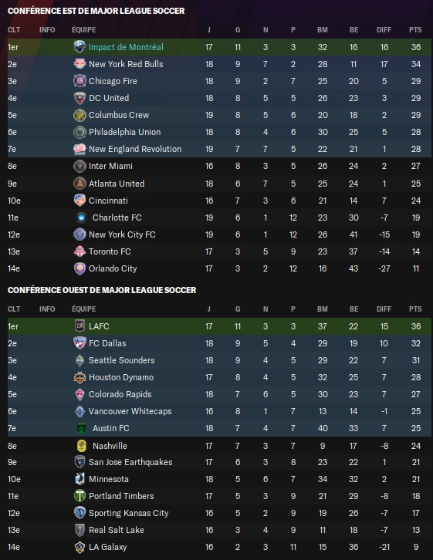Screen dimensions: 433x560
Task: Click the Atlanta United badge
Action: point(79,184)
